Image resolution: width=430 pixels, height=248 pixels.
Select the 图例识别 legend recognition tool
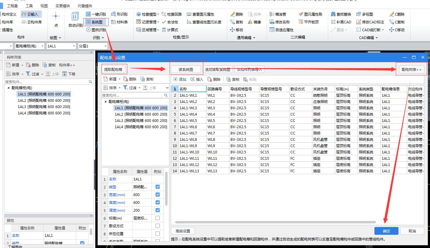(96, 30)
